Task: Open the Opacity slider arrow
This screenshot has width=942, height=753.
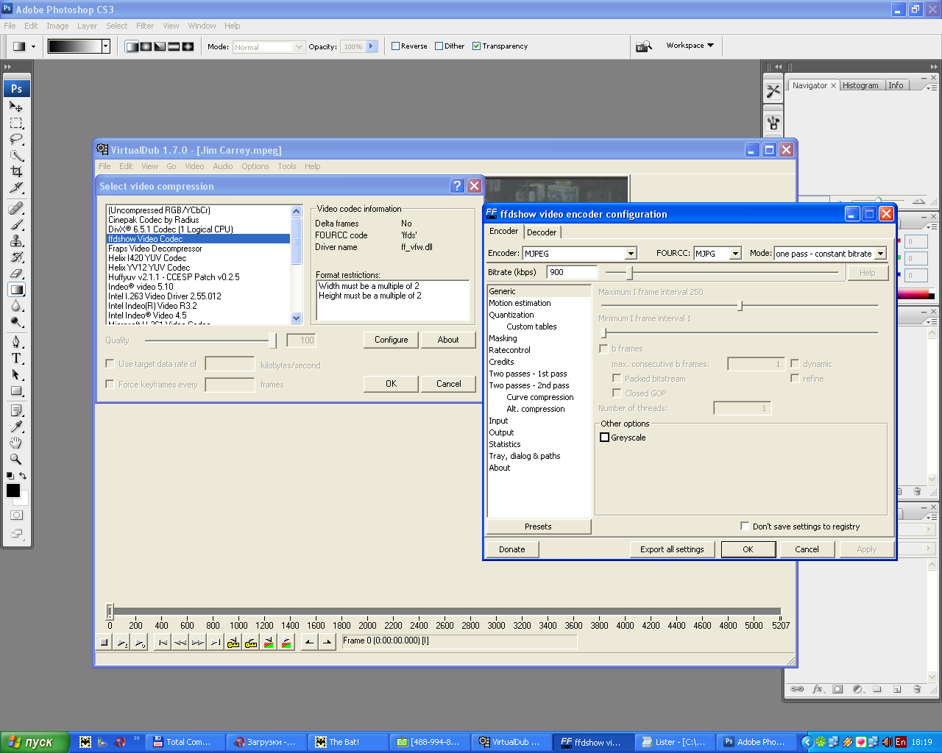Action: click(371, 46)
